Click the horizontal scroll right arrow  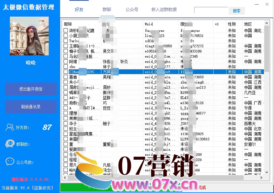[x=261, y=178]
